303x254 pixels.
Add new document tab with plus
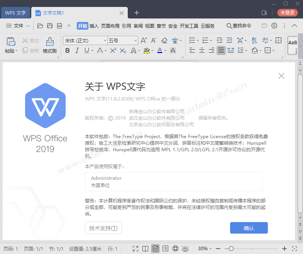tap(137, 13)
